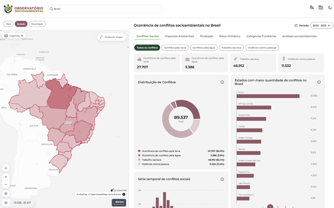Open the Período 2002 - 2023 dropdown

(322, 25)
